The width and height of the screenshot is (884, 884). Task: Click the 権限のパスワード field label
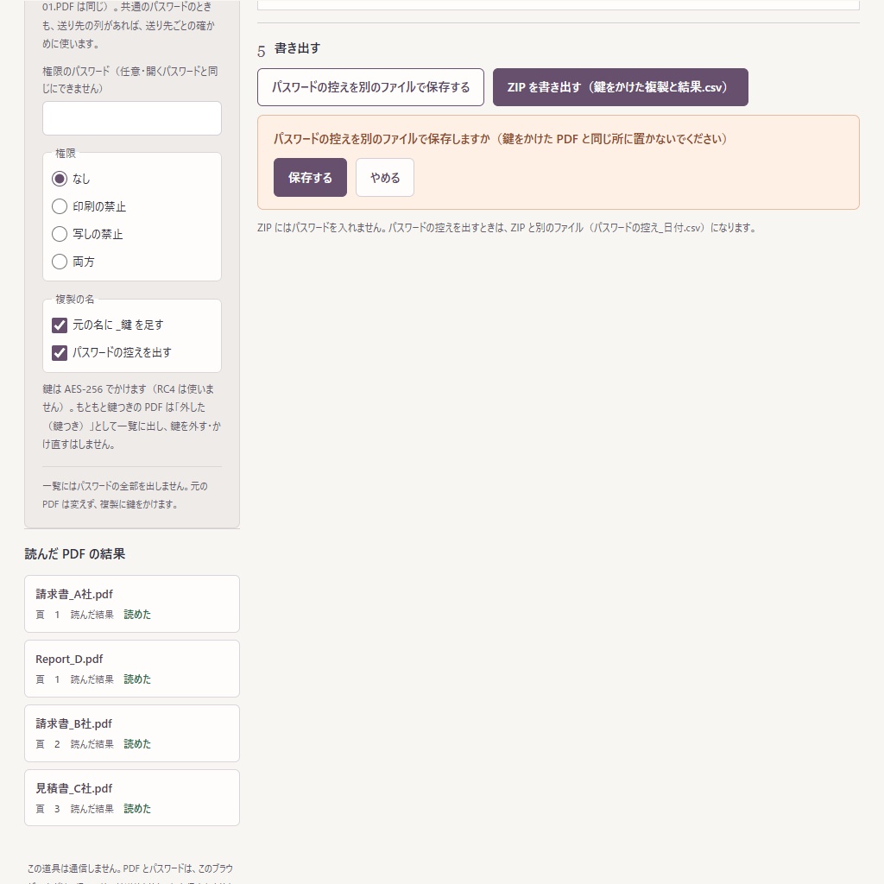tap(132, 80)
